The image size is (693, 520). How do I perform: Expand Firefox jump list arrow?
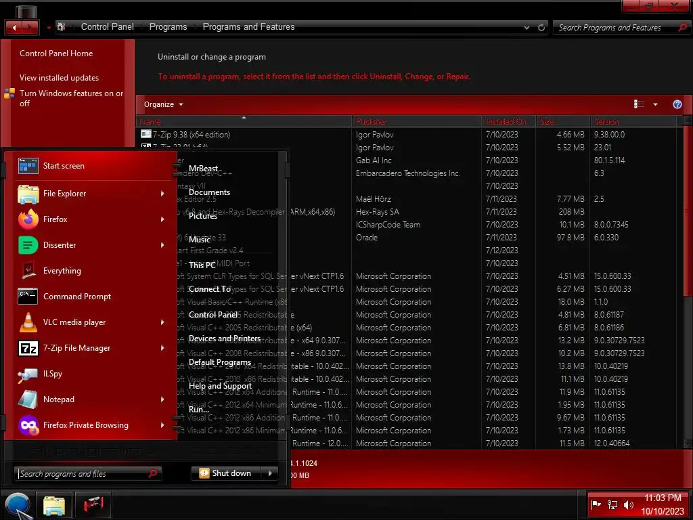click(162, 219)
